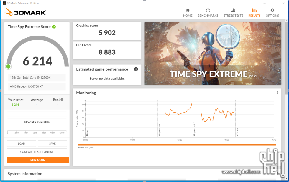The image size is (289, 182).
Task: Click the CPU score value 8 883
Action: pyautogui.click(x=107, y=52)
